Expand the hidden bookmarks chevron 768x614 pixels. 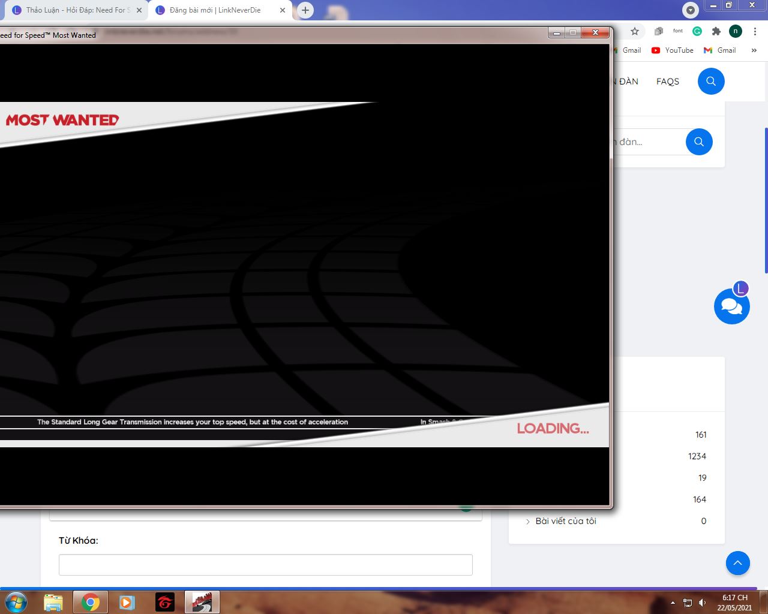tap(754, 50)
